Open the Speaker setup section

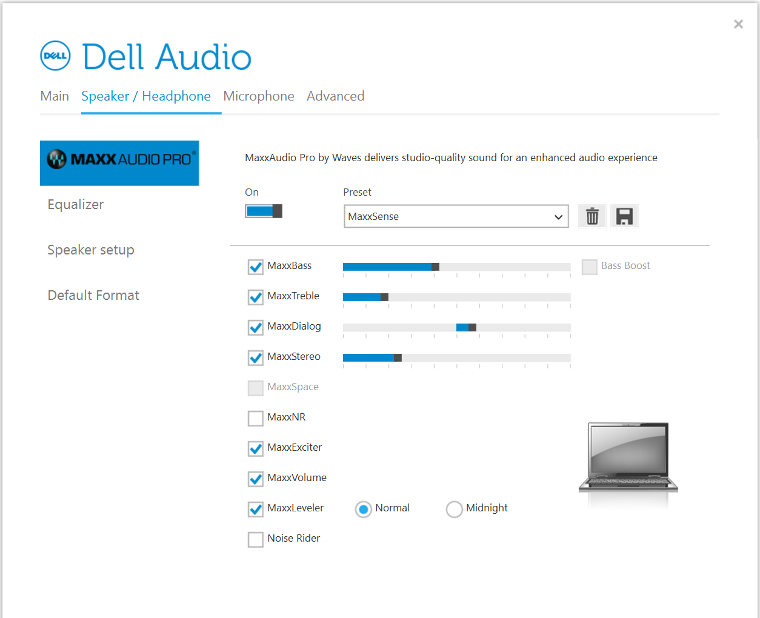91,250
